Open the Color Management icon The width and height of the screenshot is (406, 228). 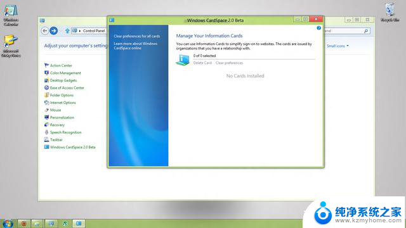pyautogui.click(x=46, y=73)
